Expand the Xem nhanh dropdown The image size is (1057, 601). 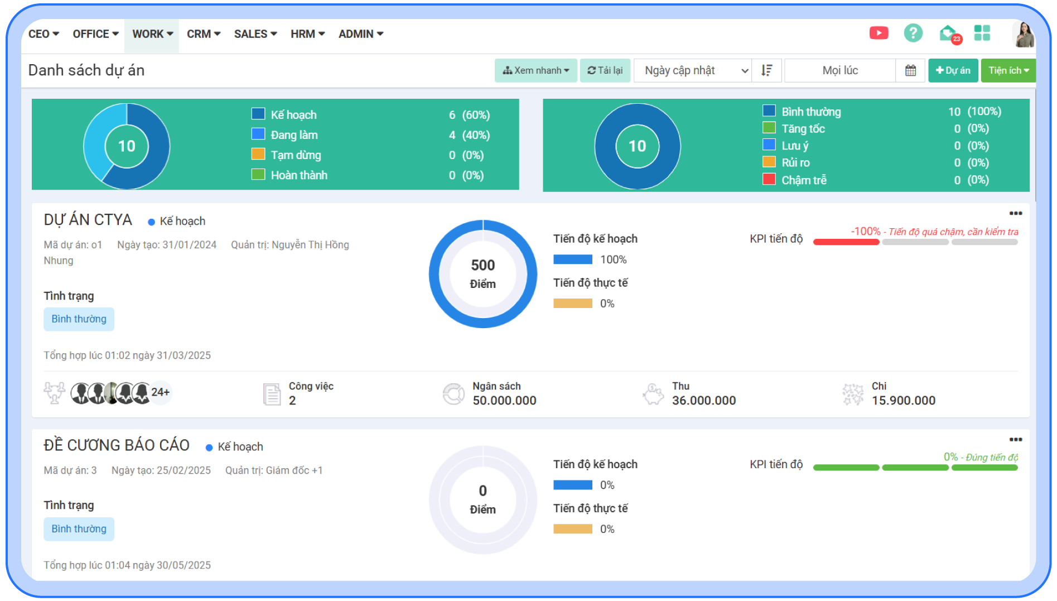click(535, 70)
